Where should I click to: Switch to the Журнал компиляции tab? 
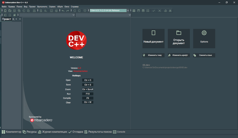53,132
